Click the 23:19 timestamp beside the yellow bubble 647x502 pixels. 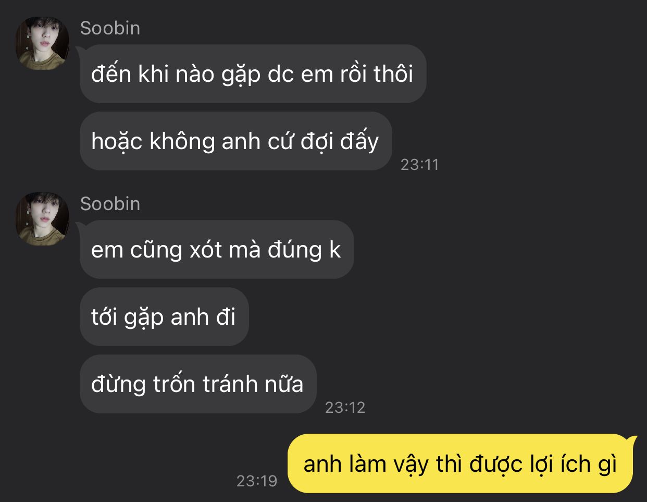257,481
